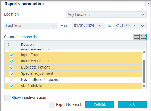Click scrollbar up arrow in reason list

(x=144, y=52)
